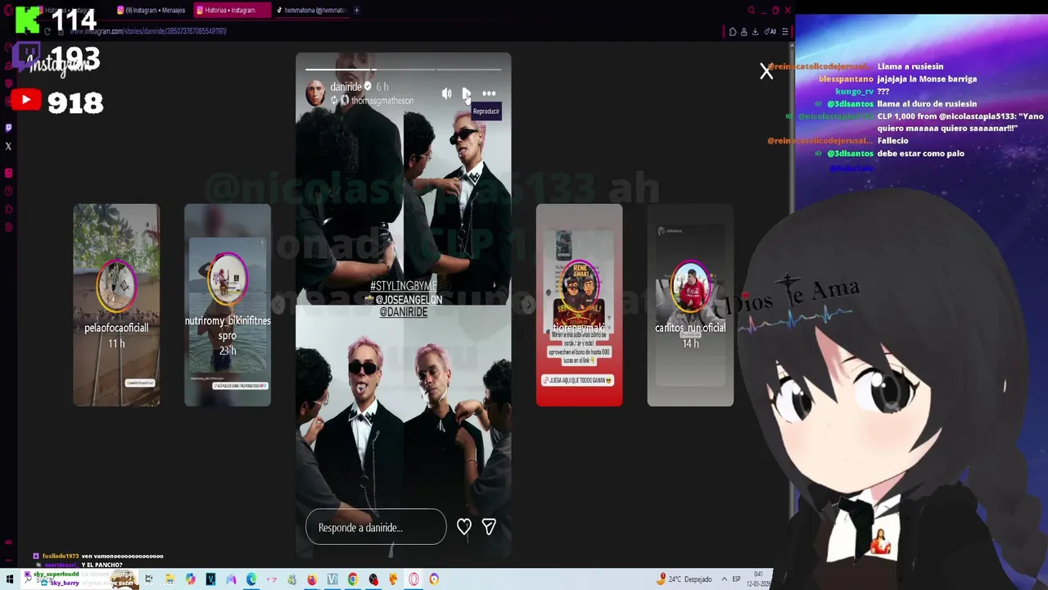This screenshot has height=590, width=1048.
Task: Open X in the browser sidebar
Action: (x=8, y=147)
